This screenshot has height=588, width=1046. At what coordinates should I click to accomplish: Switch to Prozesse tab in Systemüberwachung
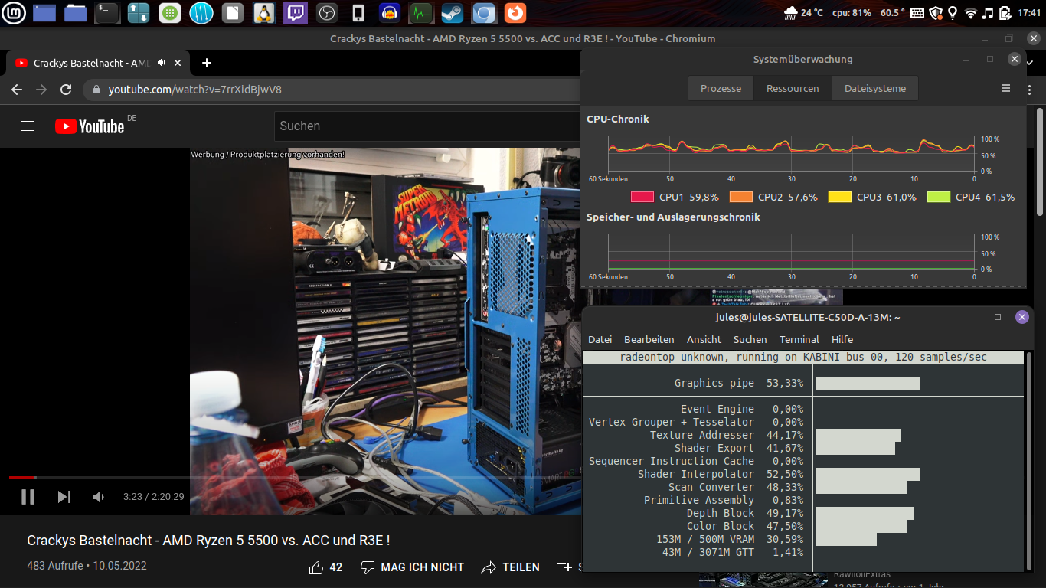tap(721, 88)
